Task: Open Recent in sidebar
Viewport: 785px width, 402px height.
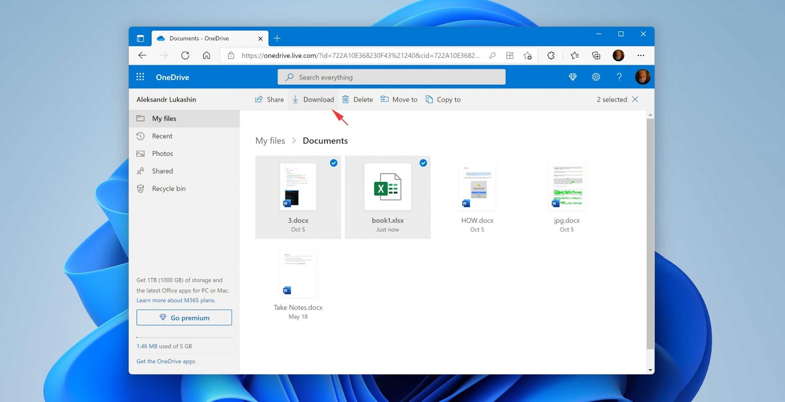Action: (x=184, y=136)
